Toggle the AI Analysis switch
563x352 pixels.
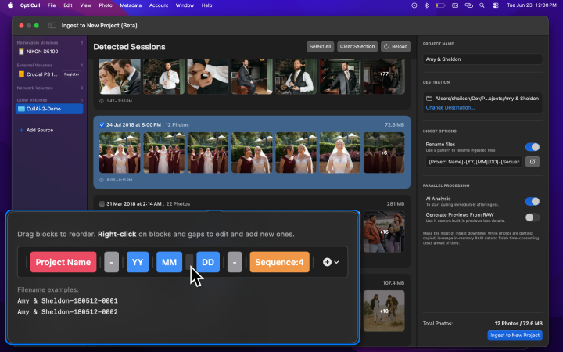[x=533, y=202]
